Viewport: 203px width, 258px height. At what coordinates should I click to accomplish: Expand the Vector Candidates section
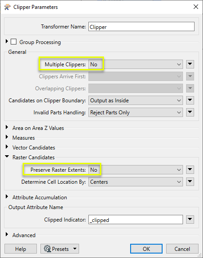7,147
